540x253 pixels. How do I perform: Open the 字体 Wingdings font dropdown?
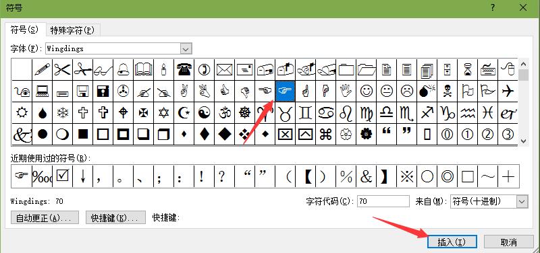(186, 48)
